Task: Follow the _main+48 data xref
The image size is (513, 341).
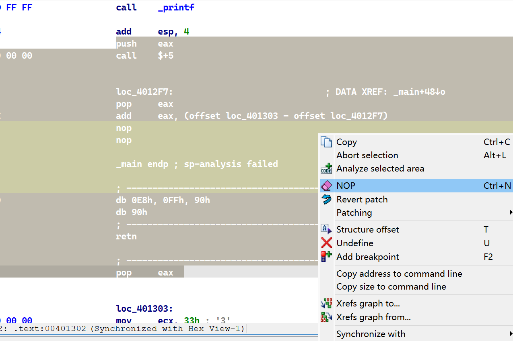Action: 419,92
